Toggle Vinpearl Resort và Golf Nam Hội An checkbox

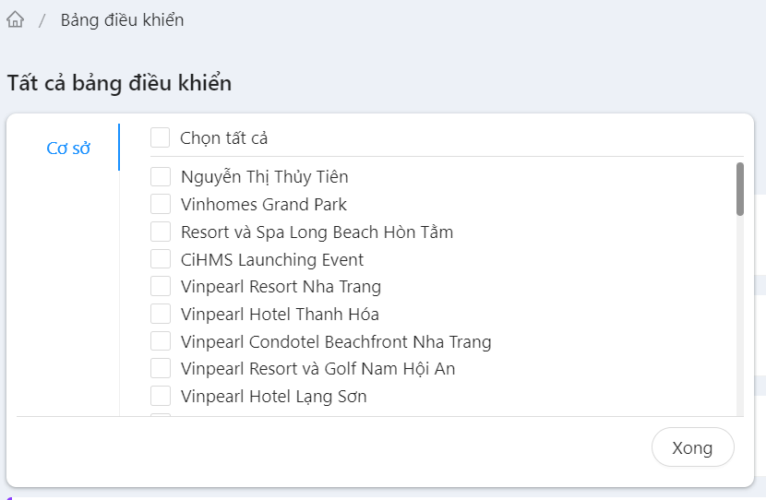(x=161, y=369)
